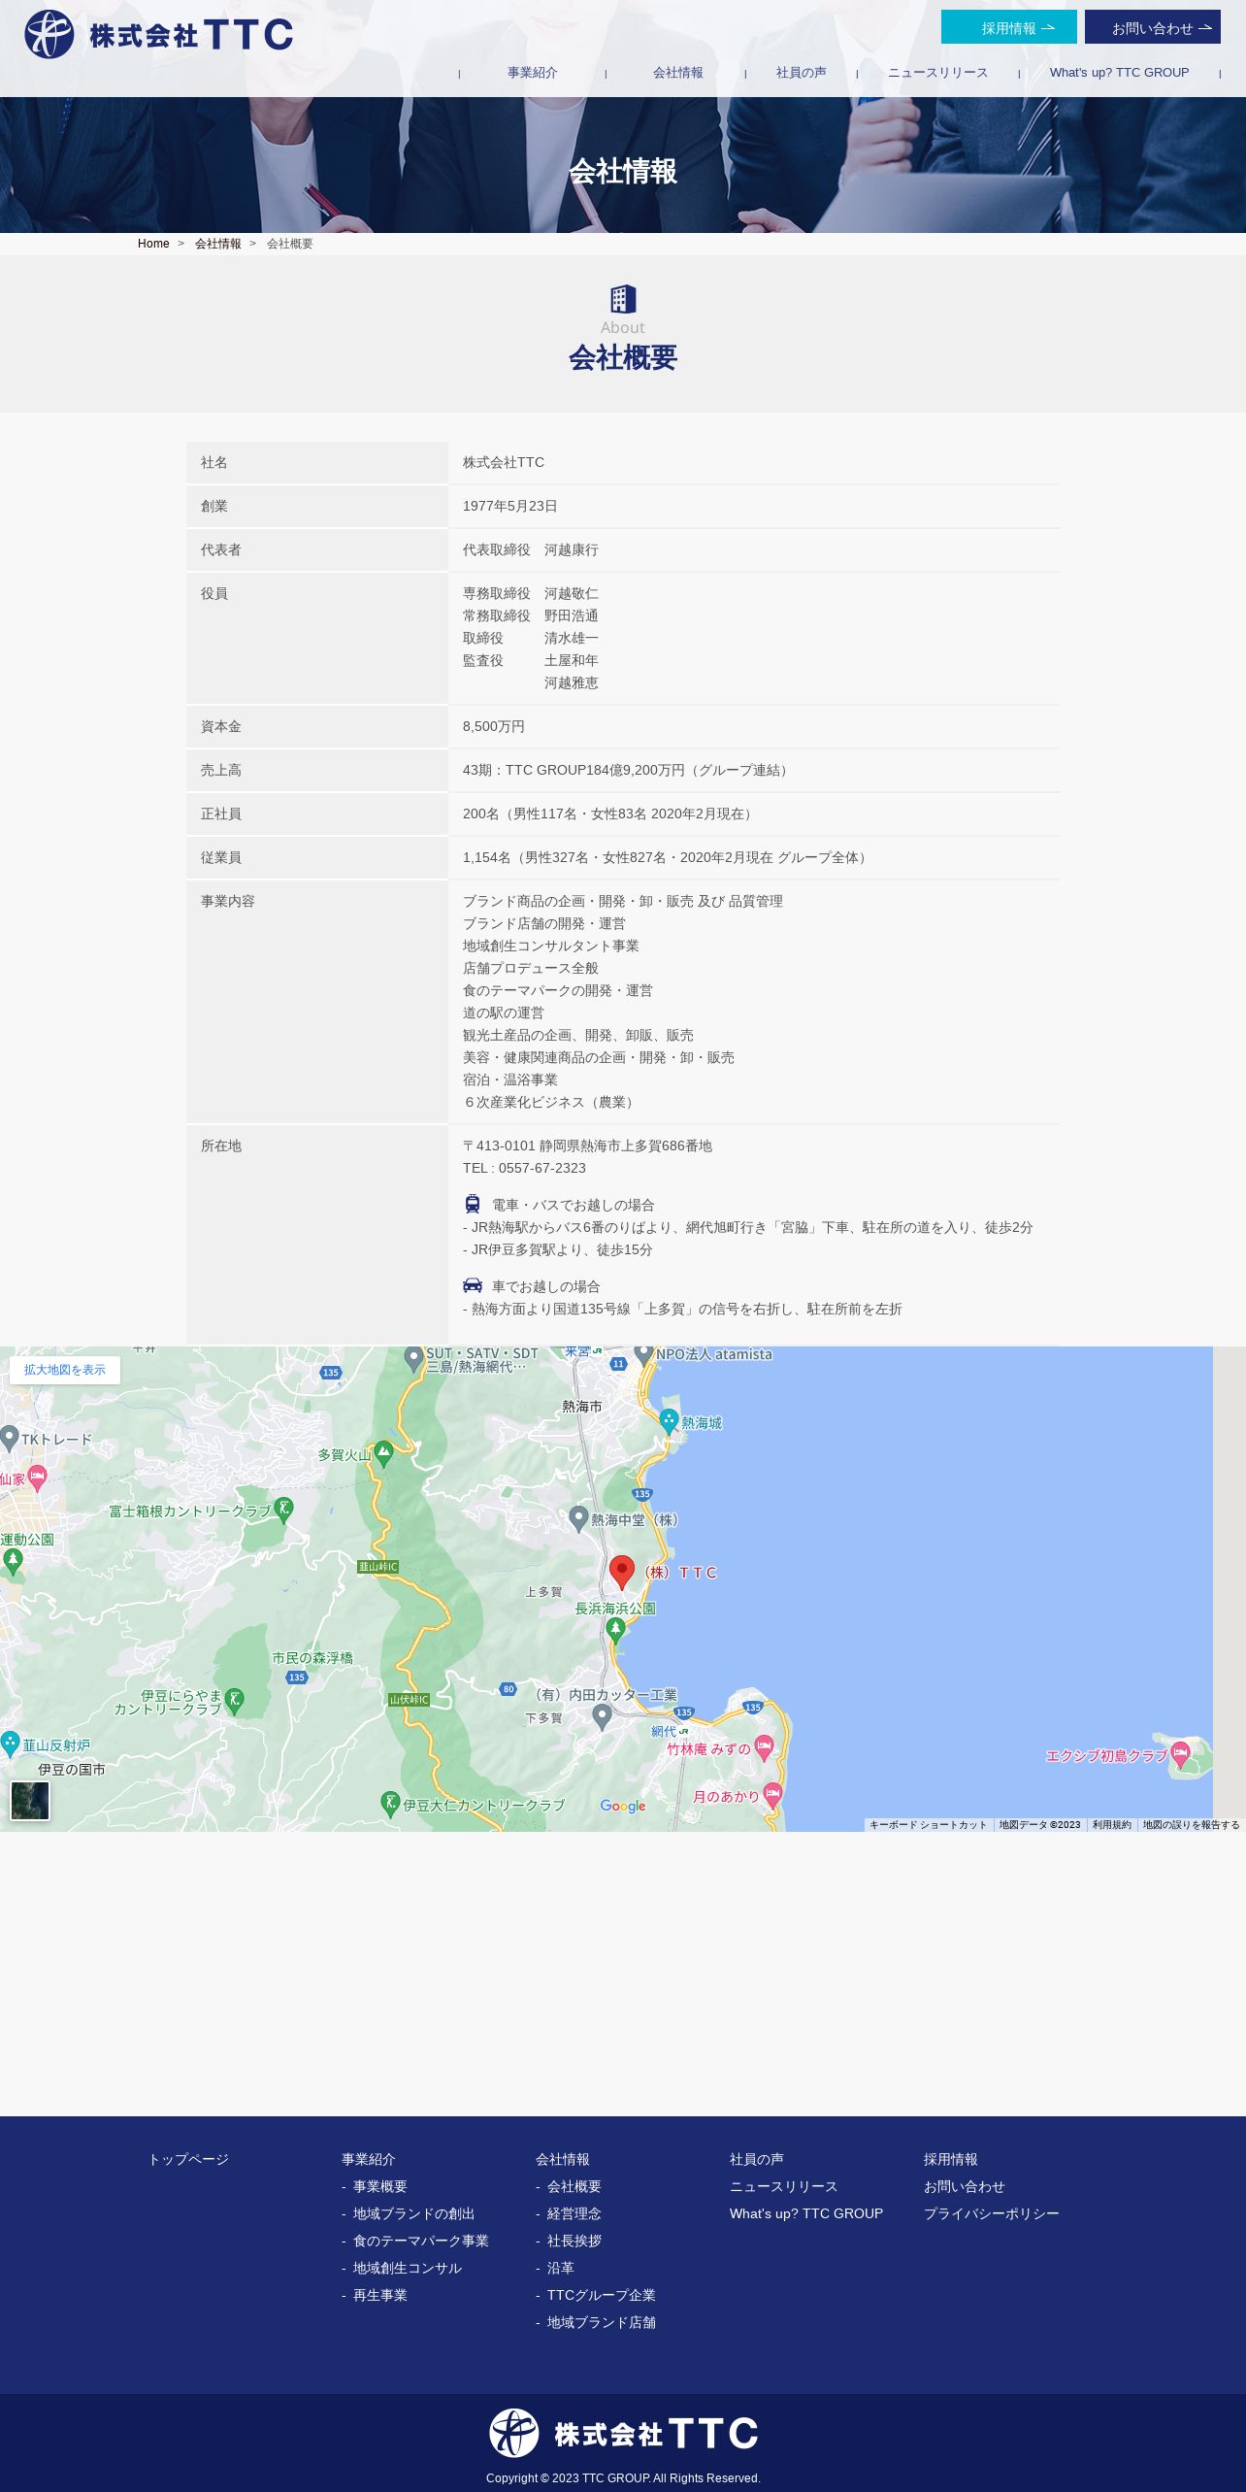Click 地図の誤りを報告する link
The image size is (1246, 2492).
click(x=1191, y=1825)
